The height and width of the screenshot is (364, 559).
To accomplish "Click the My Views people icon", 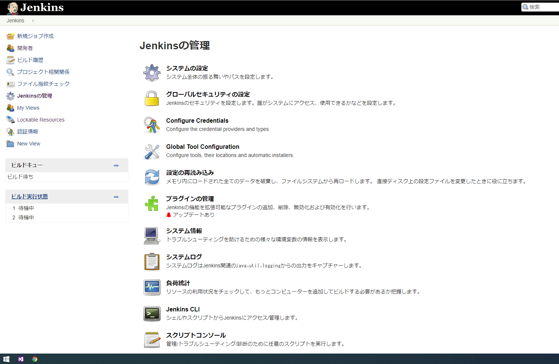I will click(10, 108).
